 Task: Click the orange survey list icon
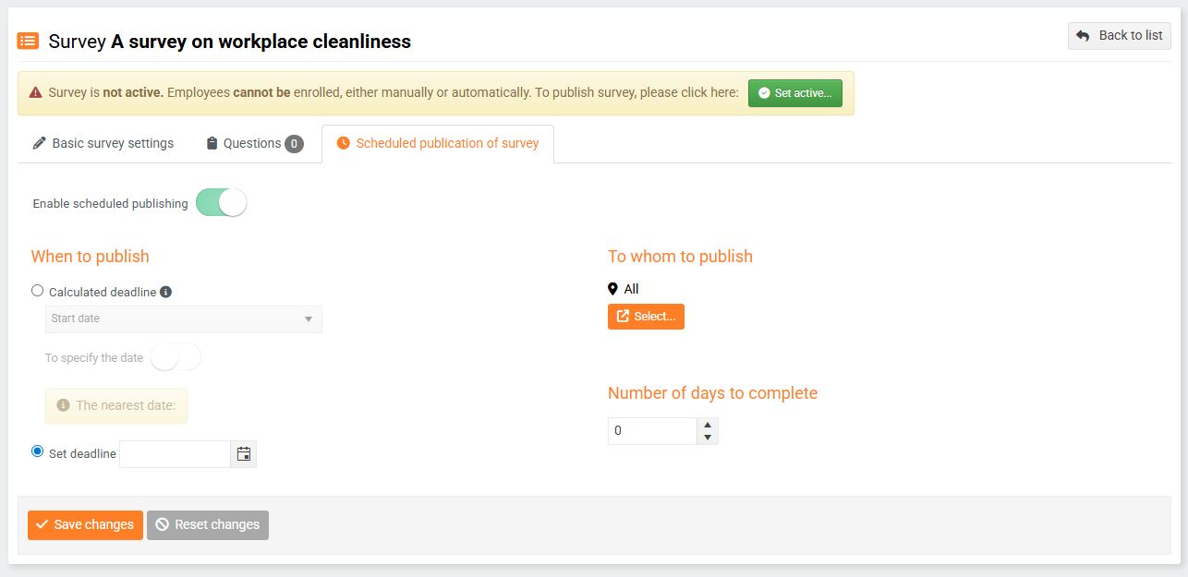(28, 42)
